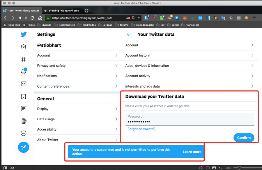
Task: Open the address bar dropdown arrow
Action: click(x=139, y=18)
